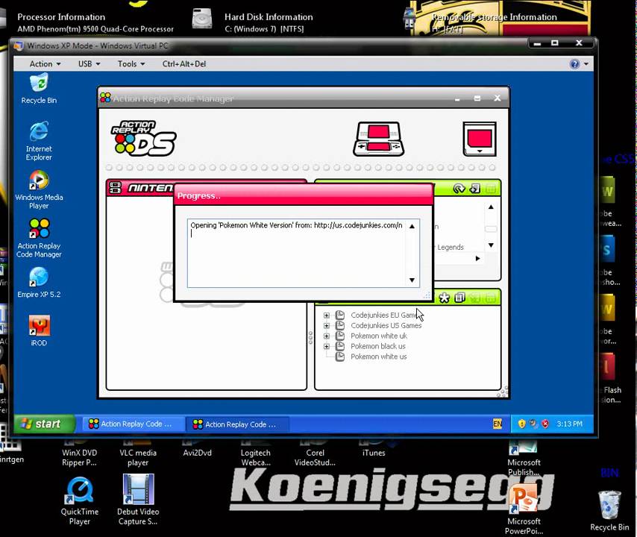Click the progress log scroll down arrow
Viewport: 637px width, 537px height.
coord(412,280)
